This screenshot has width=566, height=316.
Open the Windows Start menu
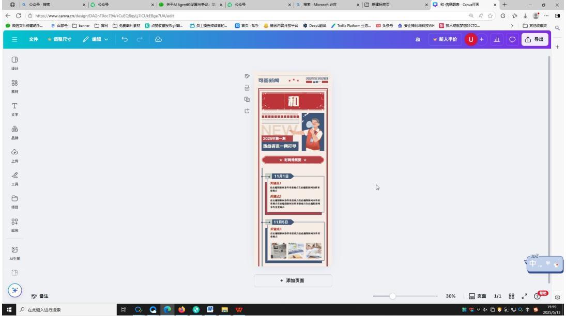(9, 309)
